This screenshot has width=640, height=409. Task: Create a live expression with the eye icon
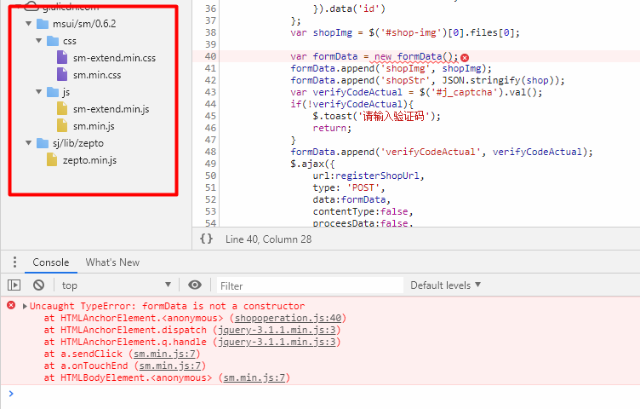pyautogui.click(x=195, y=285)
